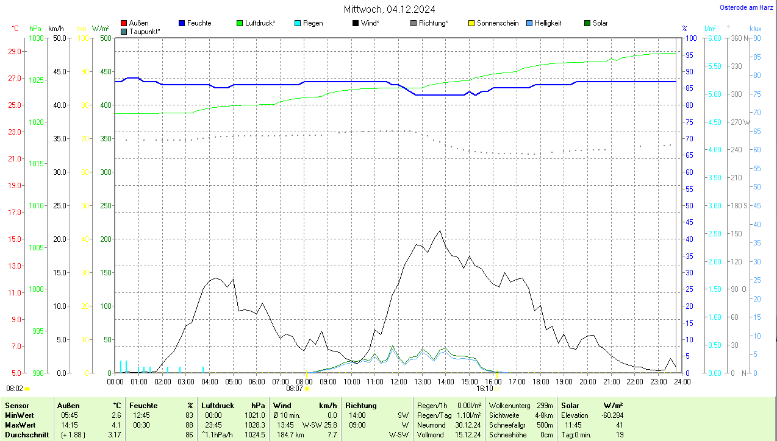Screen dimensions: 777x441
Task: Select the green Luftdruck* legend marker
Action: pos(240,23)
